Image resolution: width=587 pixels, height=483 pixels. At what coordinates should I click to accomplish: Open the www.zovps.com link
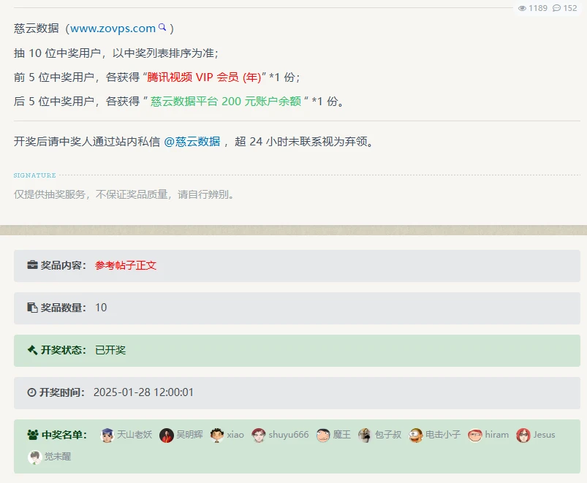[113, 28]
